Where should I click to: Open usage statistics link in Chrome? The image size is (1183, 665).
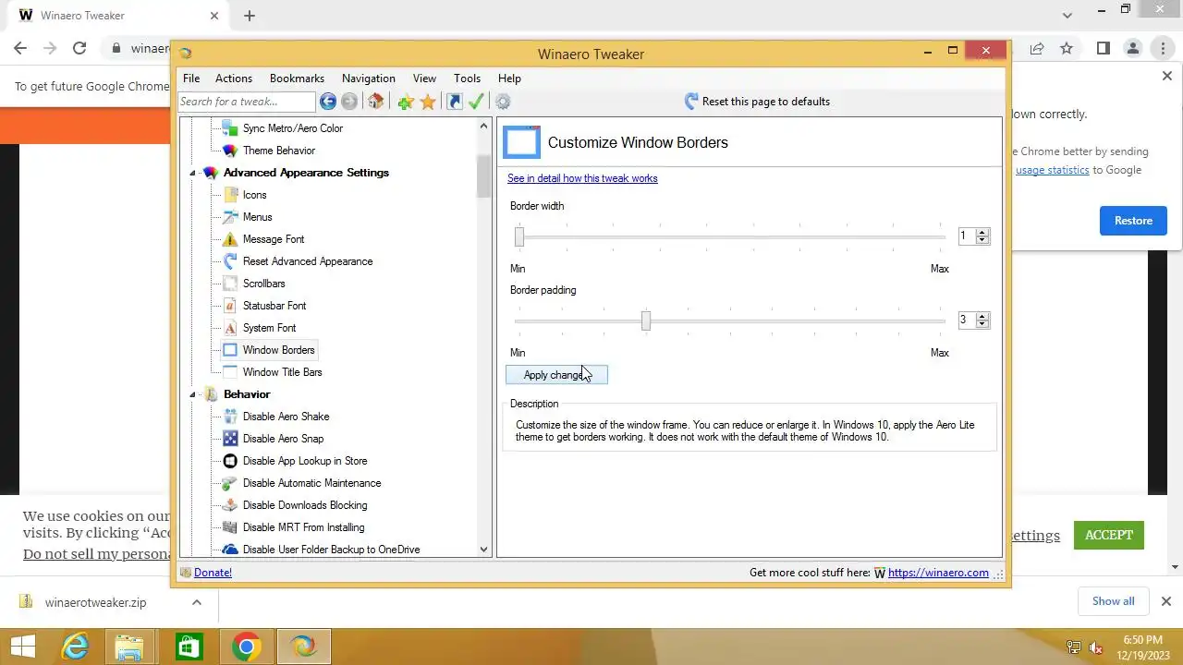click(x=1052, y=170)
